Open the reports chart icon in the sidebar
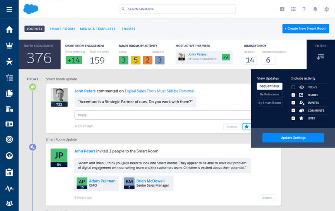 click(x=9, y=172)
